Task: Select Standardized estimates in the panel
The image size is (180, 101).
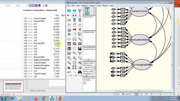Action: click(x=89, y=49)
